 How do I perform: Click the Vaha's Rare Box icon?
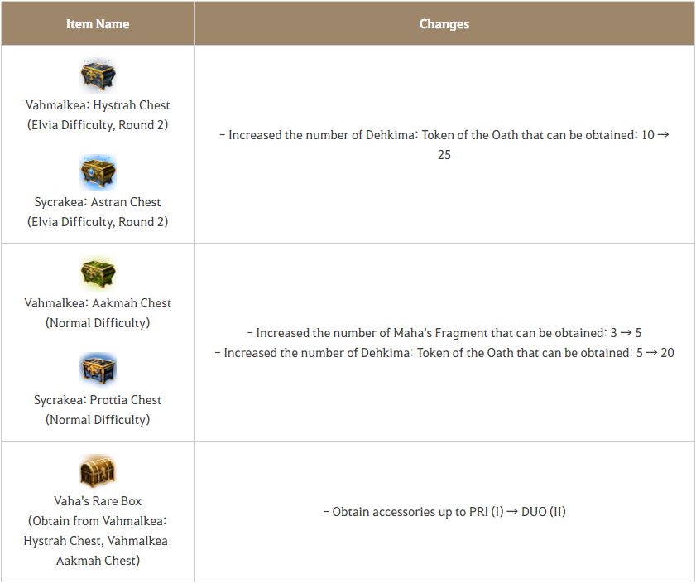[x=98, y=471]
